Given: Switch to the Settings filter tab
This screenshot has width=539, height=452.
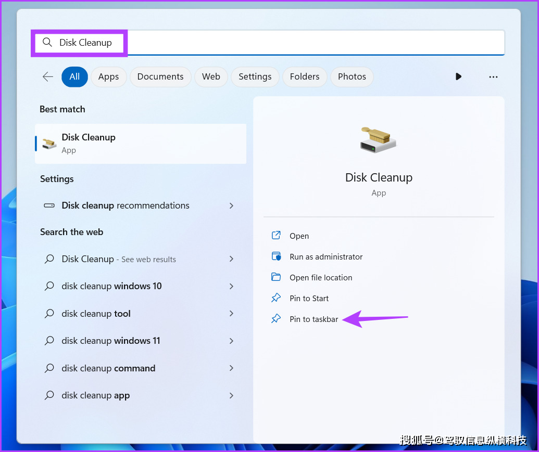Looking at the screenshot, I should pos(255,76).
